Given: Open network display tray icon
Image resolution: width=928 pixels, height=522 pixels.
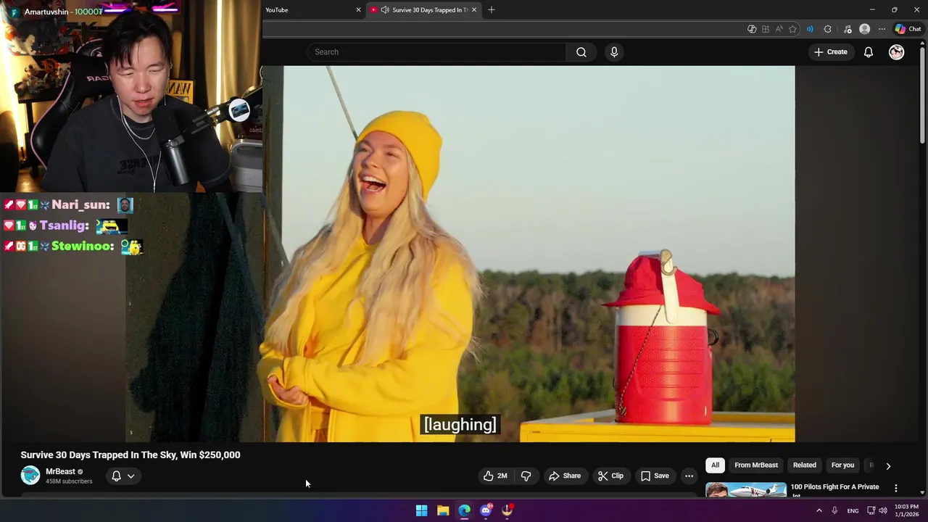Looking at the screenshot, I should coord(871,510).
